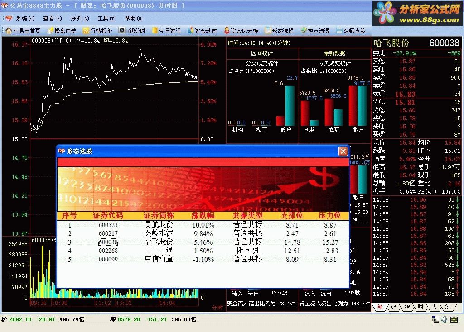This screenshot has width=464, height=332.
Task: Switch to the 指 tab
Action: coord(407,307)
